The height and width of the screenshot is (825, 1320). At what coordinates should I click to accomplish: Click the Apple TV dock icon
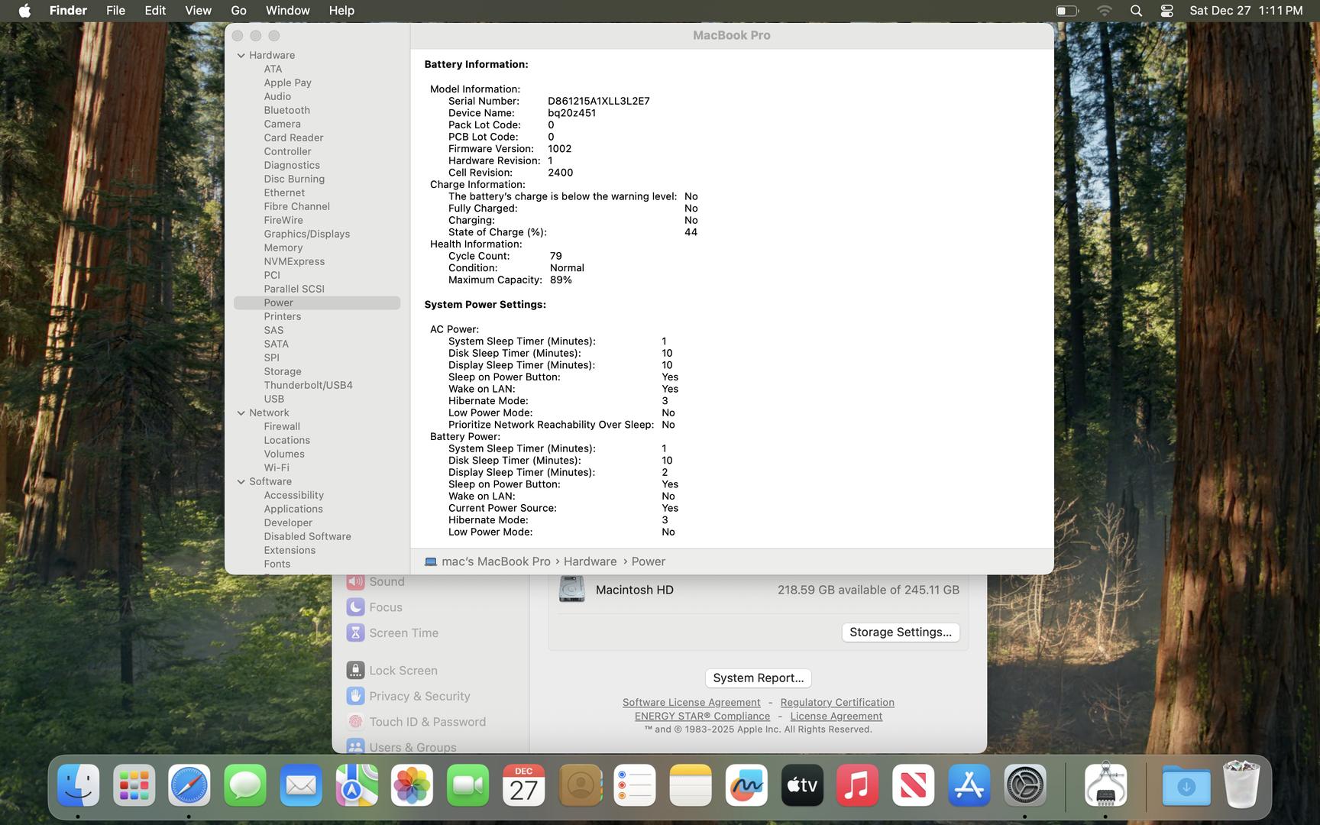click(802, 785)
